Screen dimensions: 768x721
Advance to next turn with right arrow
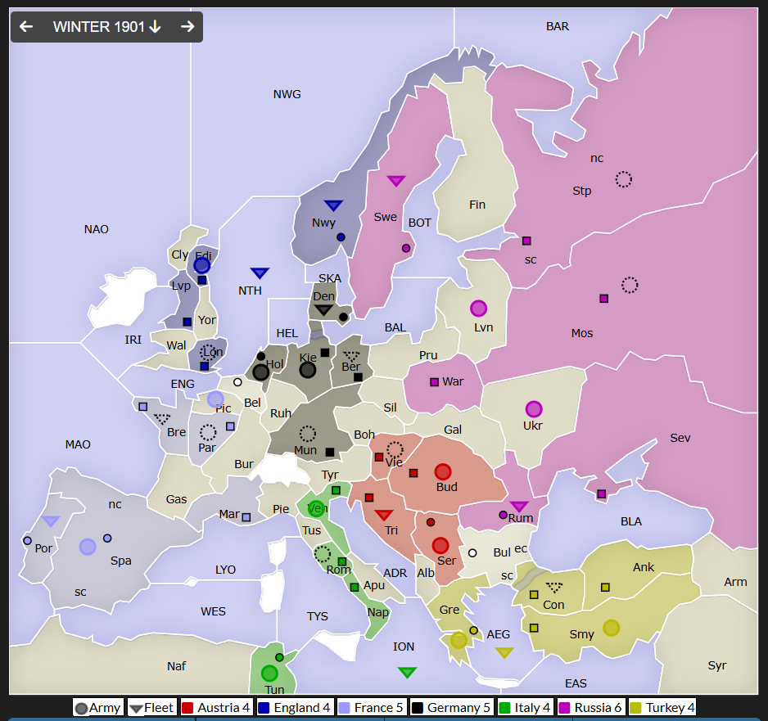click(187, 27)
